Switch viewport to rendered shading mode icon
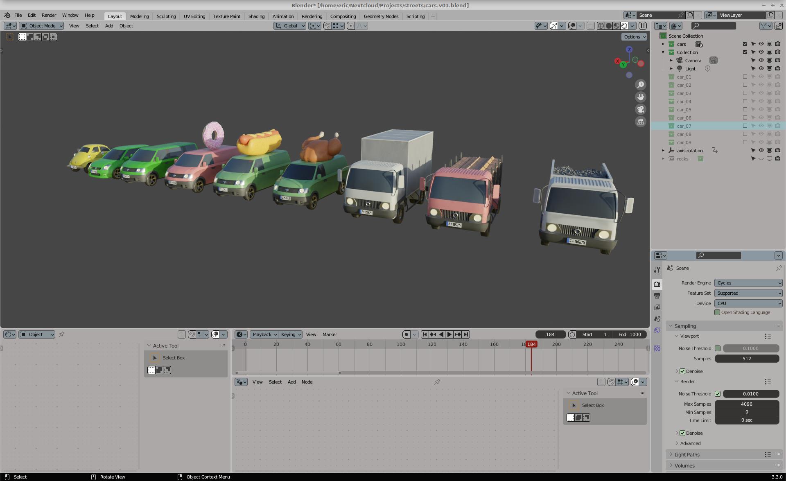This screenshot has width=786, height=481. click(x=624, y=26)
